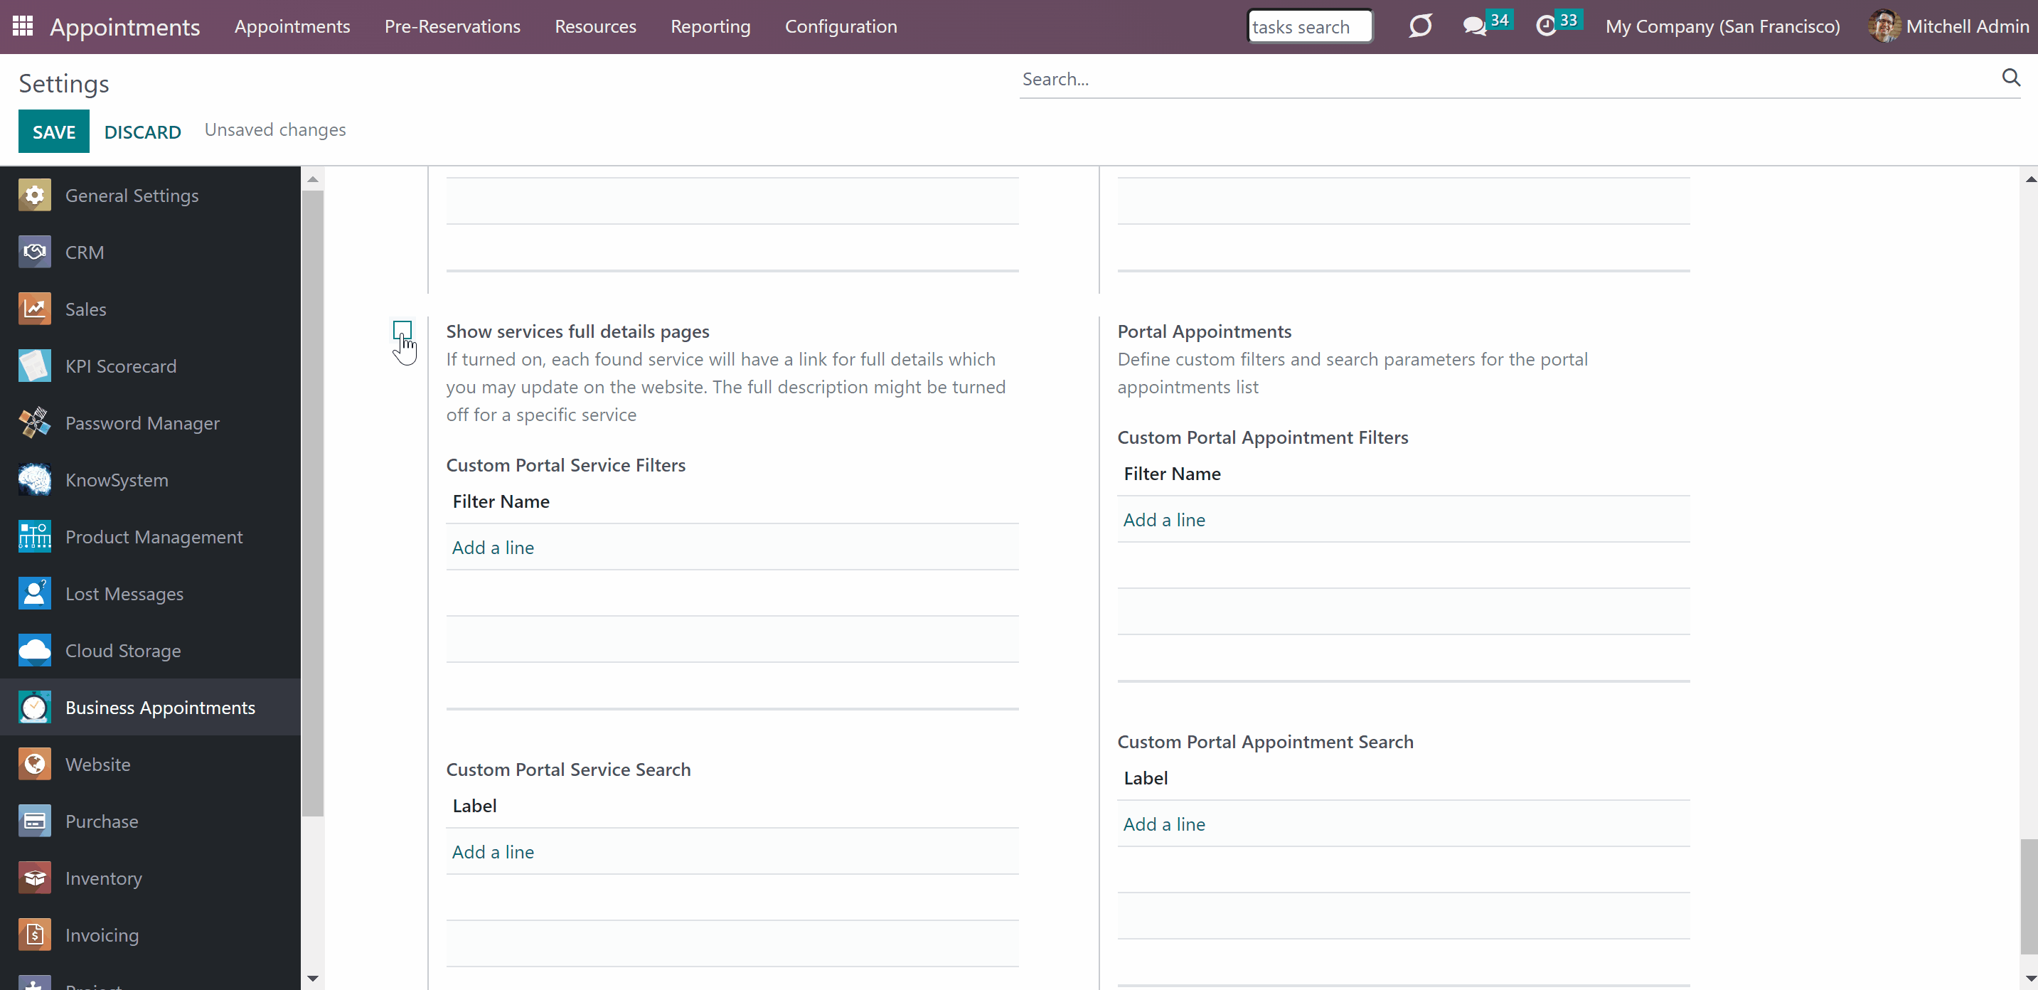Open the Configuration menu
Image resolution: width=2038 pixels, height=990 pixels.
click(841, 26)
